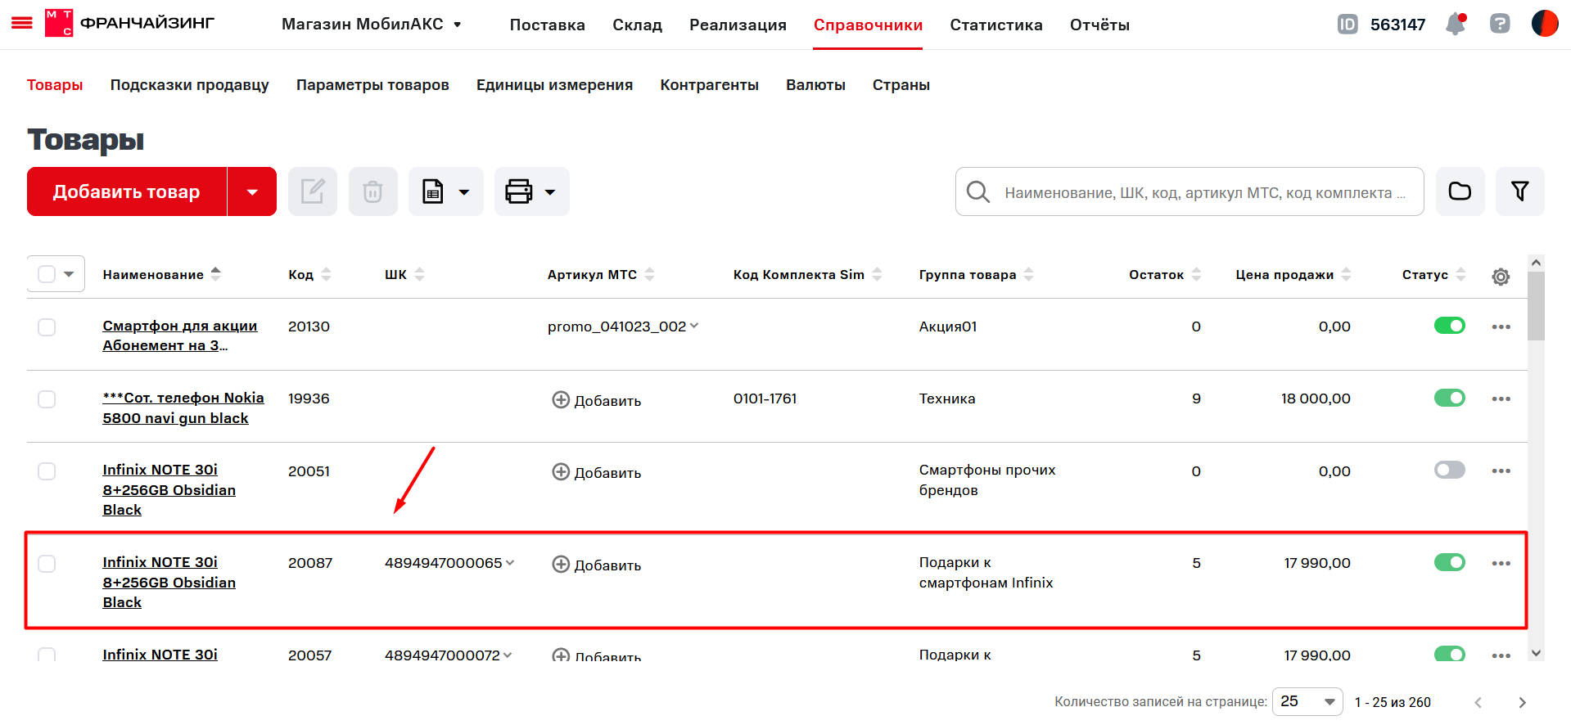Open the filter funnel button
The height and width of the screenshot is (725, 1571).
[x=1520, y=191]
